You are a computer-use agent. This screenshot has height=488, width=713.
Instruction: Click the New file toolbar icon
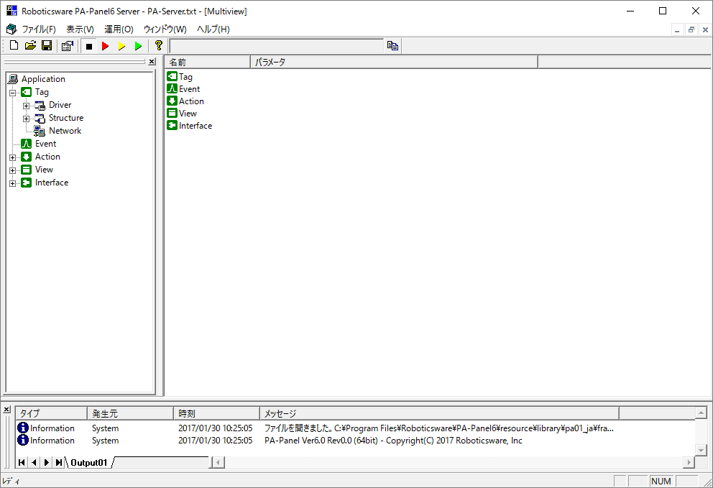tap(14, 46)
